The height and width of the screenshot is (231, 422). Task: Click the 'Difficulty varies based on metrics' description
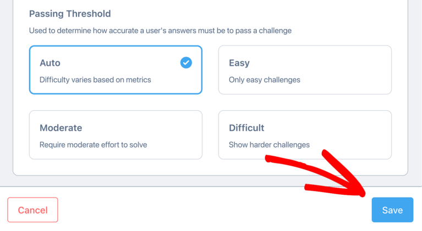tap(95, 80)
